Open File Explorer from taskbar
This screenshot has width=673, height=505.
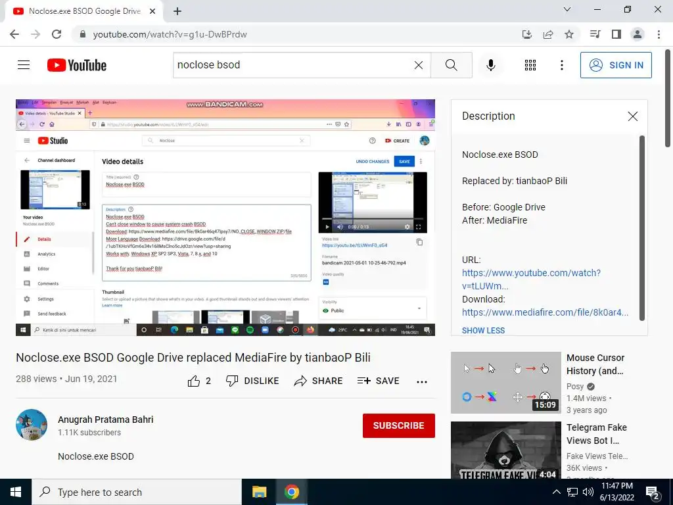click(259, 492)
